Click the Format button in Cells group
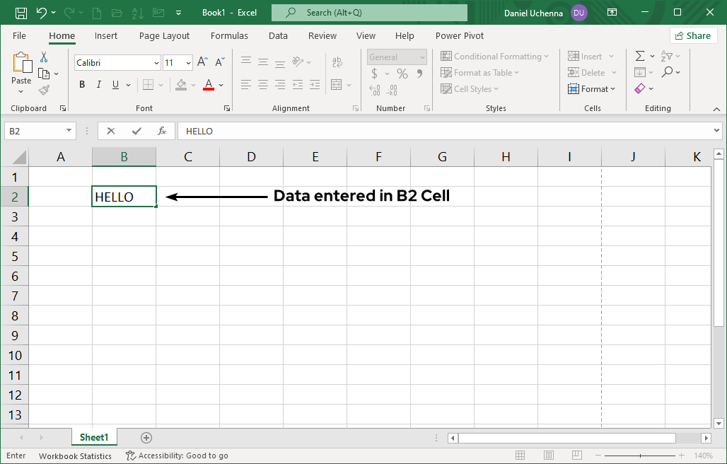Image resolution: width=727 pixels, height=464 pixels. [x=593, y=88]
